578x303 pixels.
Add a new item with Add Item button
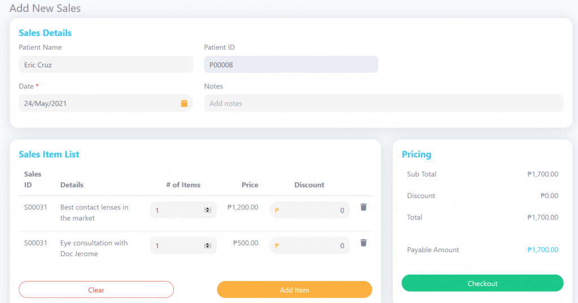[294, 289]
